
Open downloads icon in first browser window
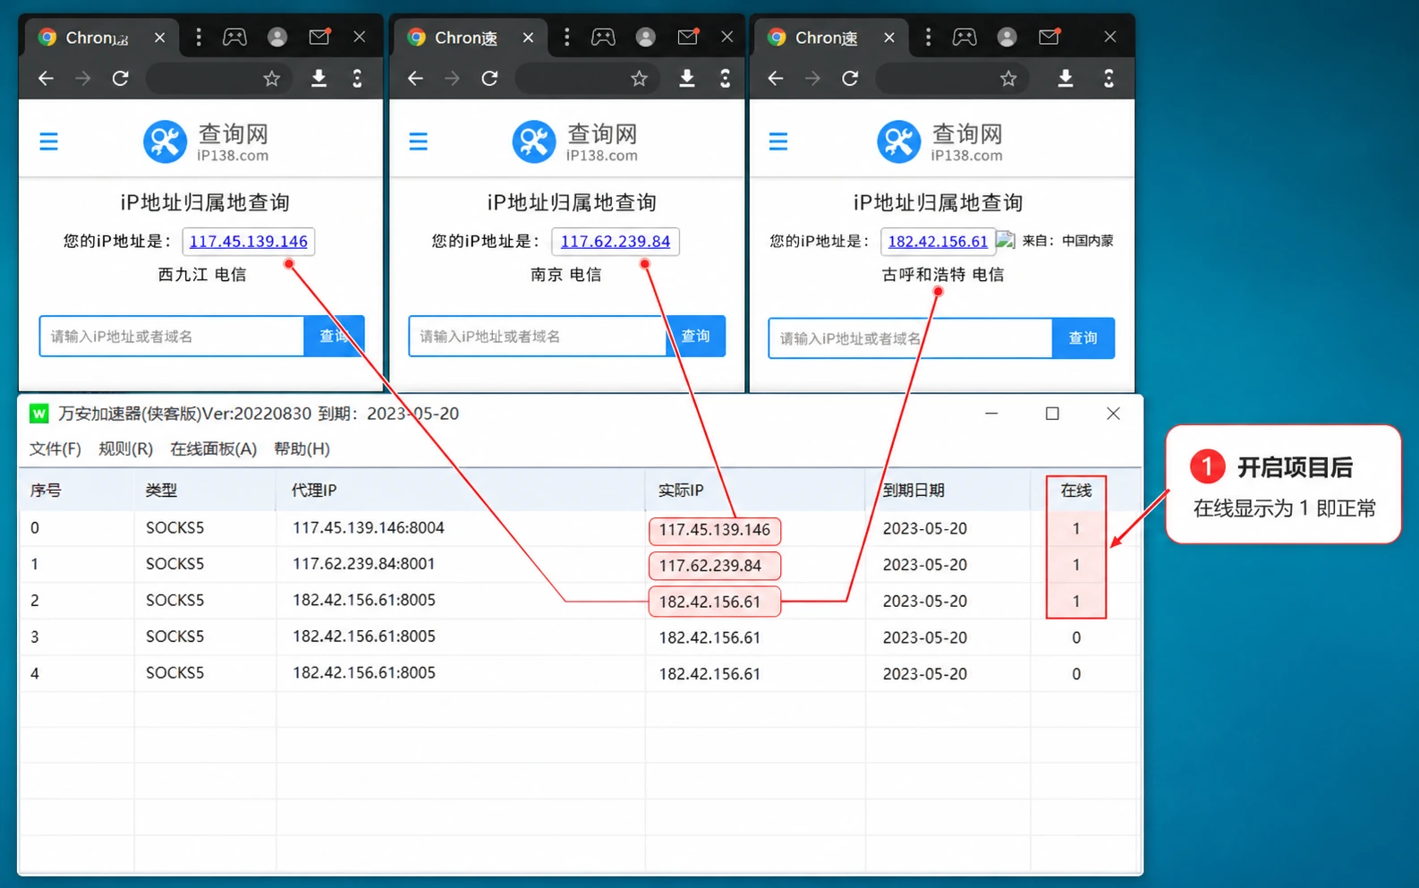[x=319, y=79]
